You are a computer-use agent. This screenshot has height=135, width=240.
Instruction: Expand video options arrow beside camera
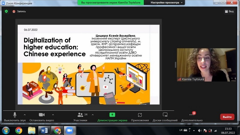coord(53,115)
